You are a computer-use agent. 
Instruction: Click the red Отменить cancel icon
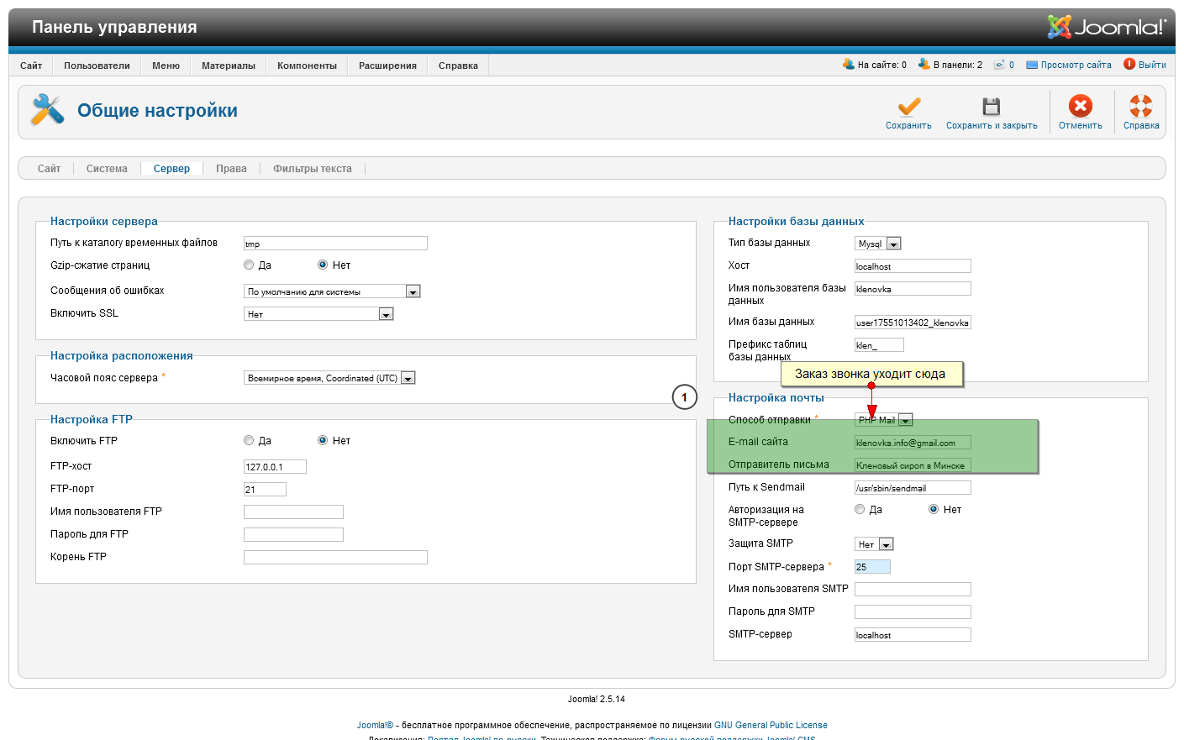click(1081, 106)
